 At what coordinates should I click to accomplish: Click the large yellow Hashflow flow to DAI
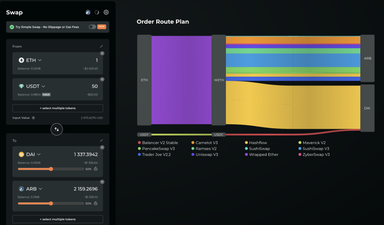click(293, 106)
